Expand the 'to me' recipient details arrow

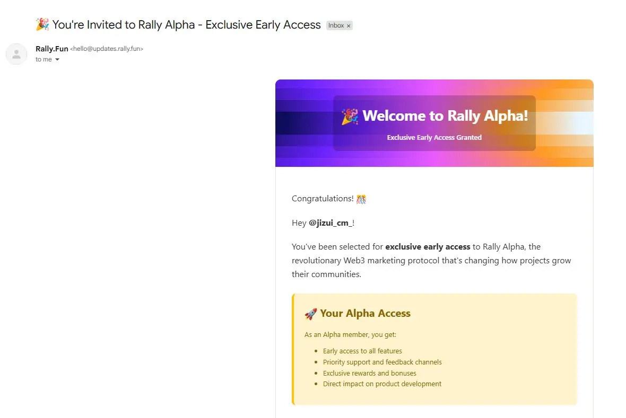coord(57,59)
